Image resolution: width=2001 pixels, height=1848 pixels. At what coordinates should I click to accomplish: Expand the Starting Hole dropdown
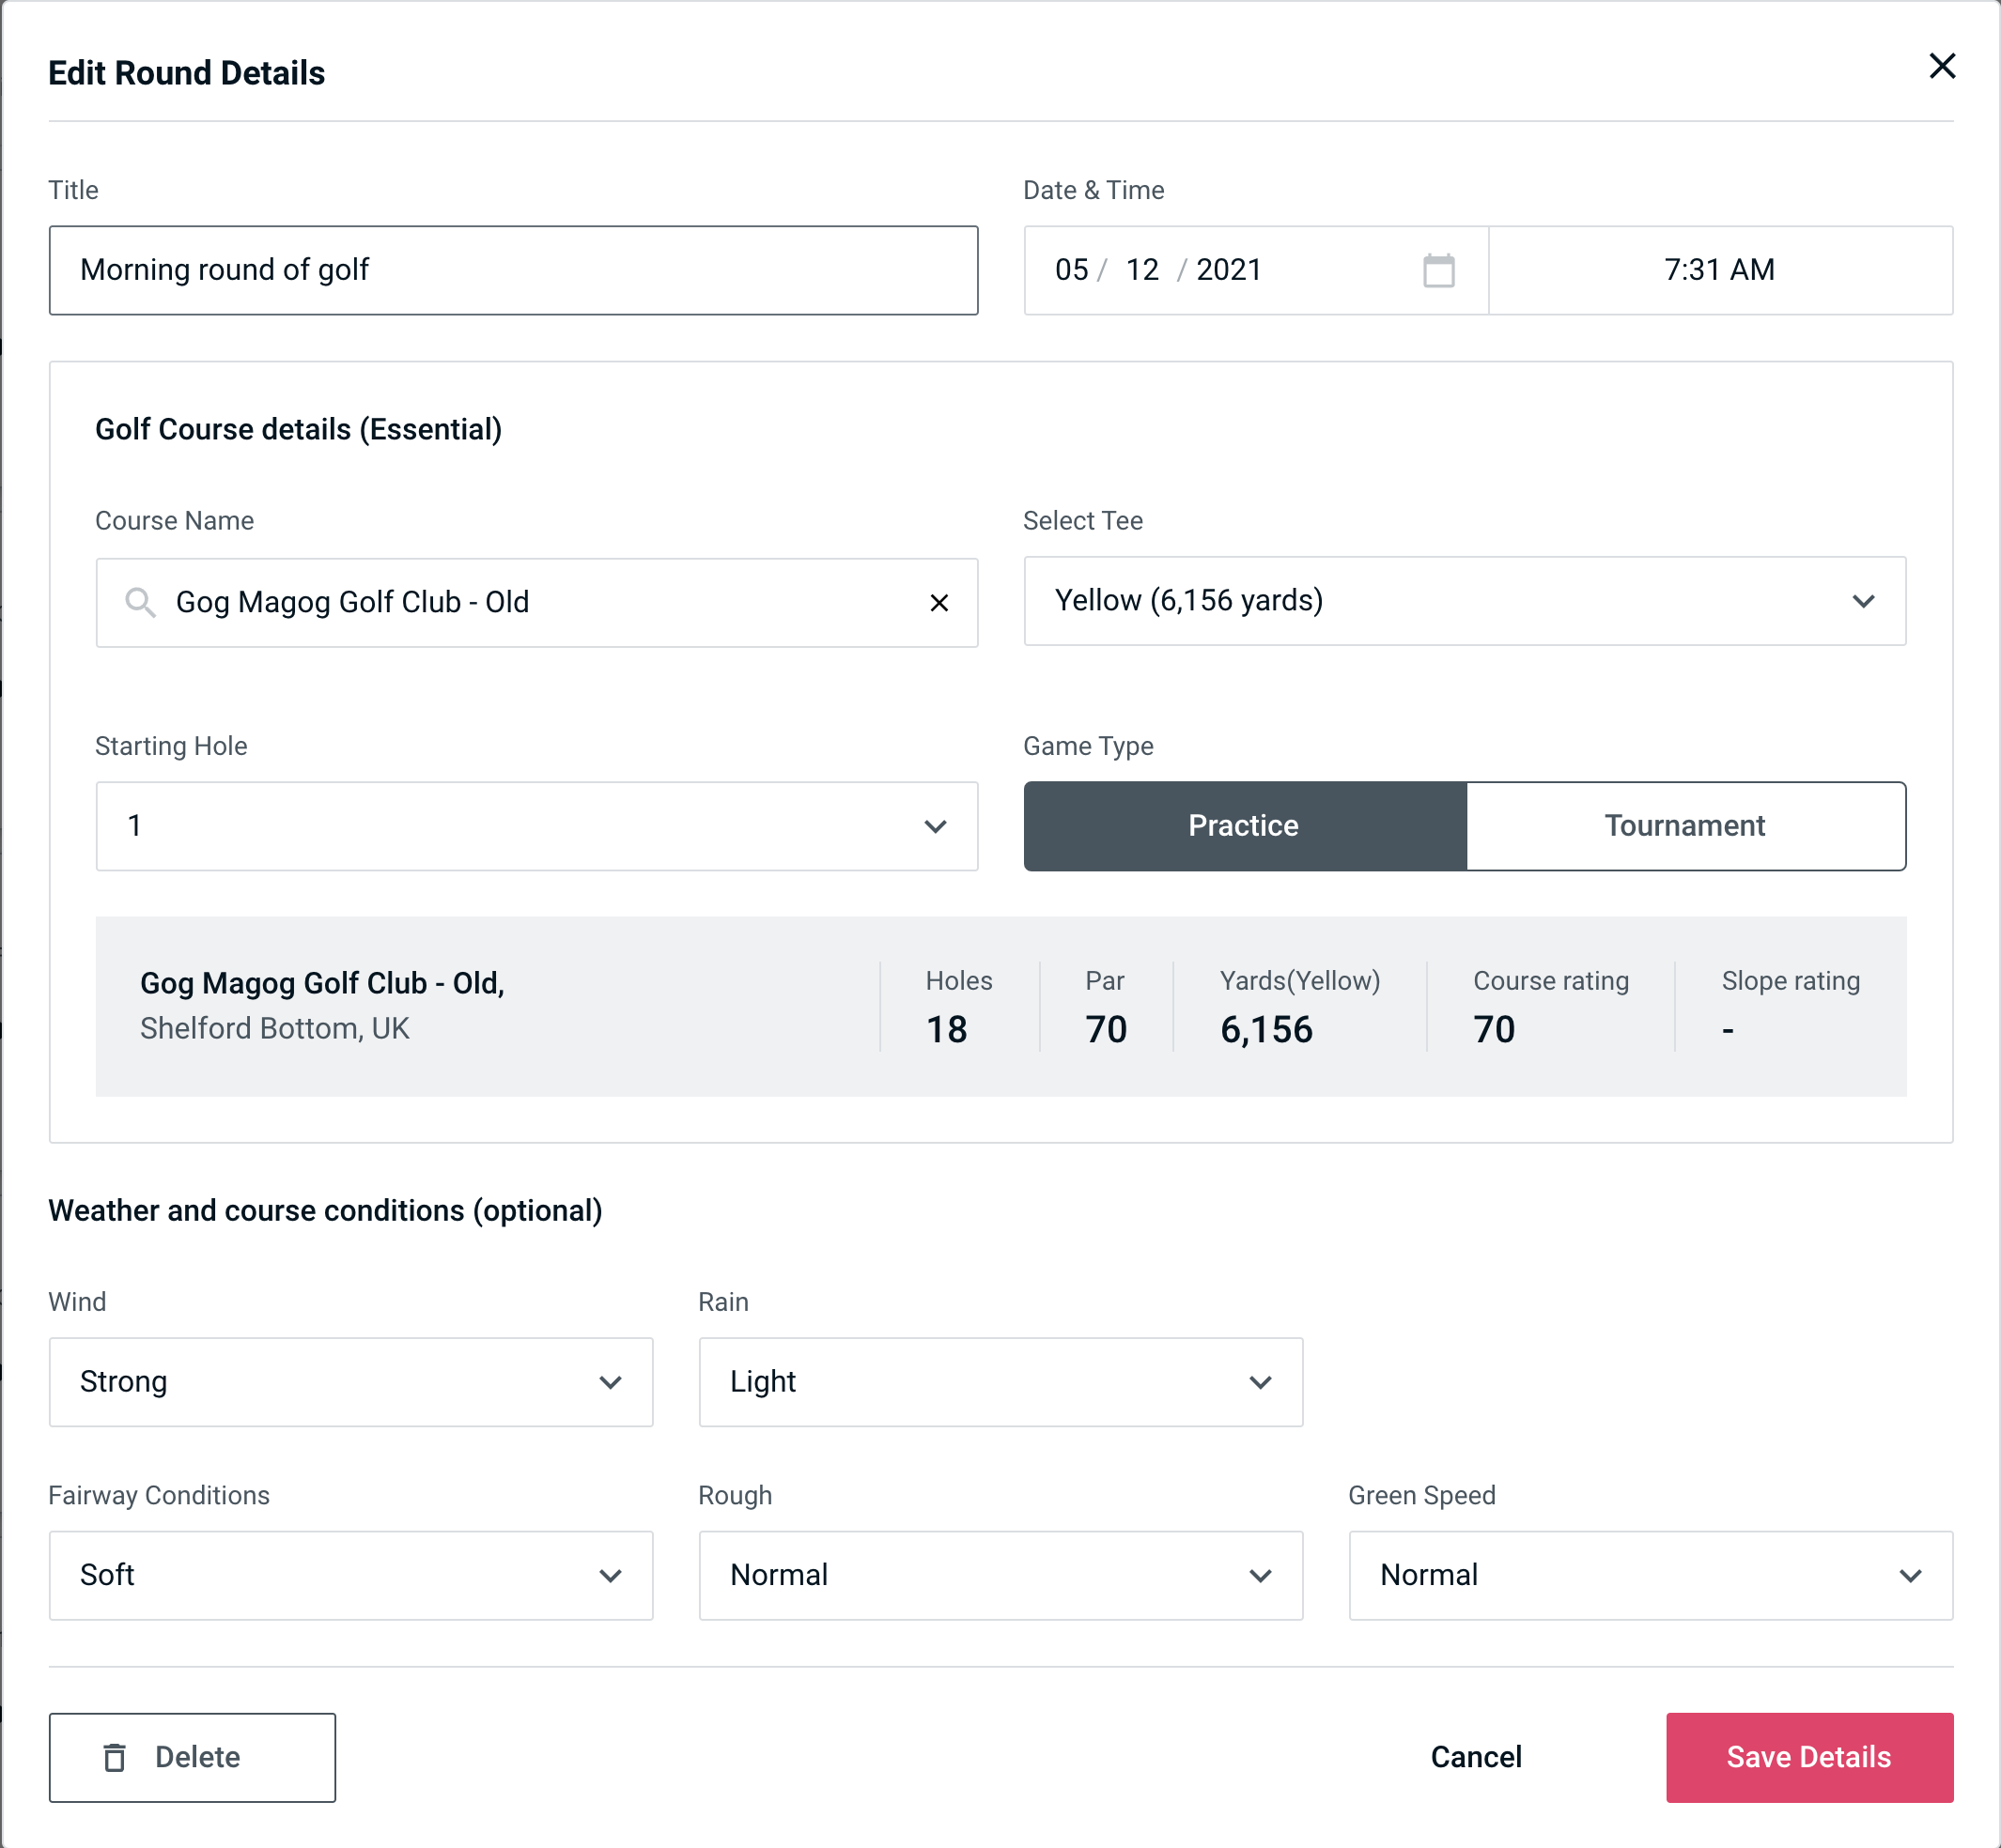point(535,825)
